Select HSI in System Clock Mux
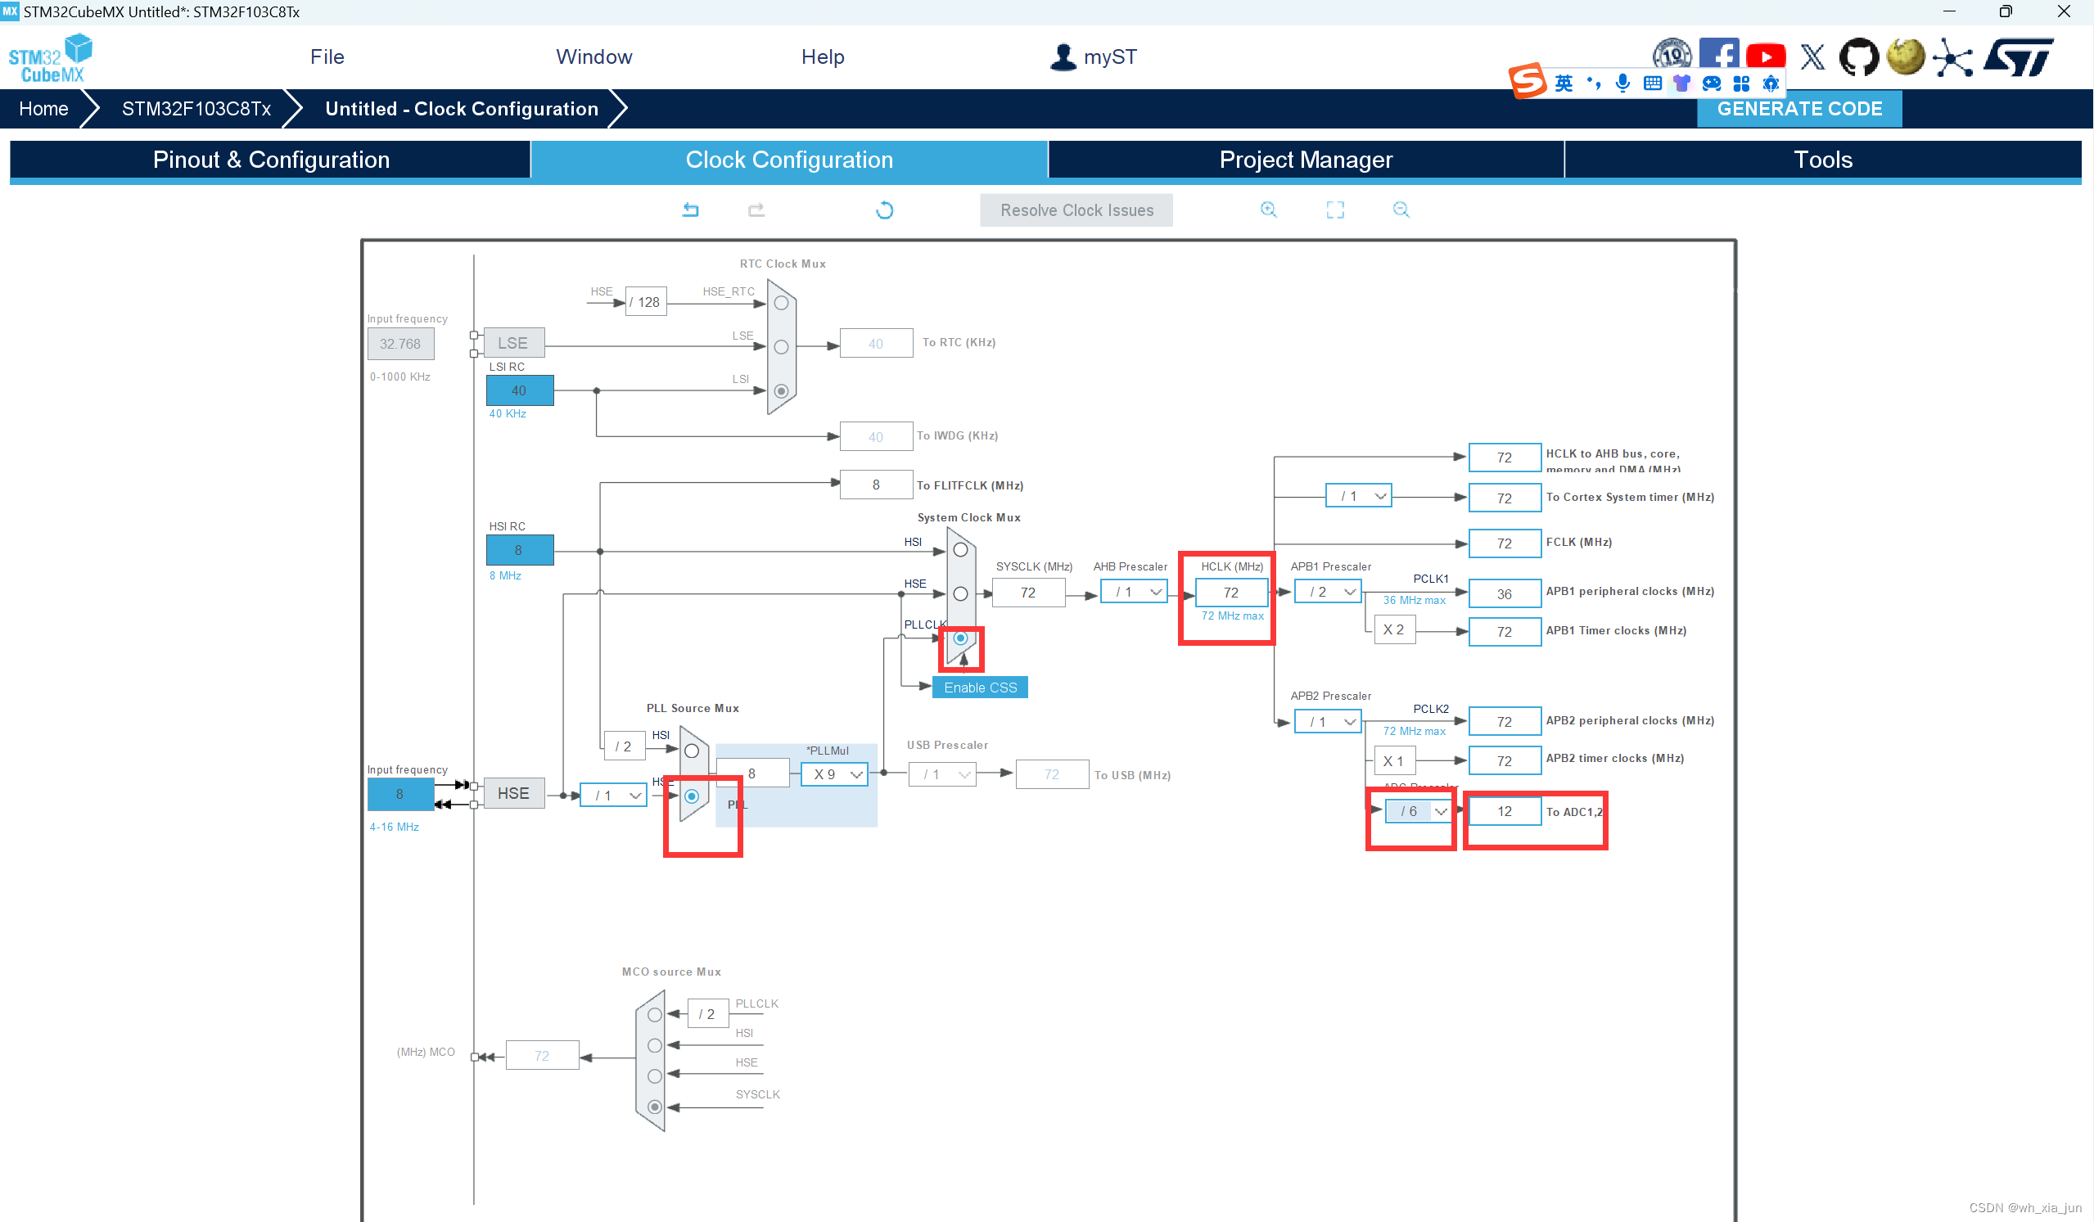2094x1222 pixels. (960, 550)
